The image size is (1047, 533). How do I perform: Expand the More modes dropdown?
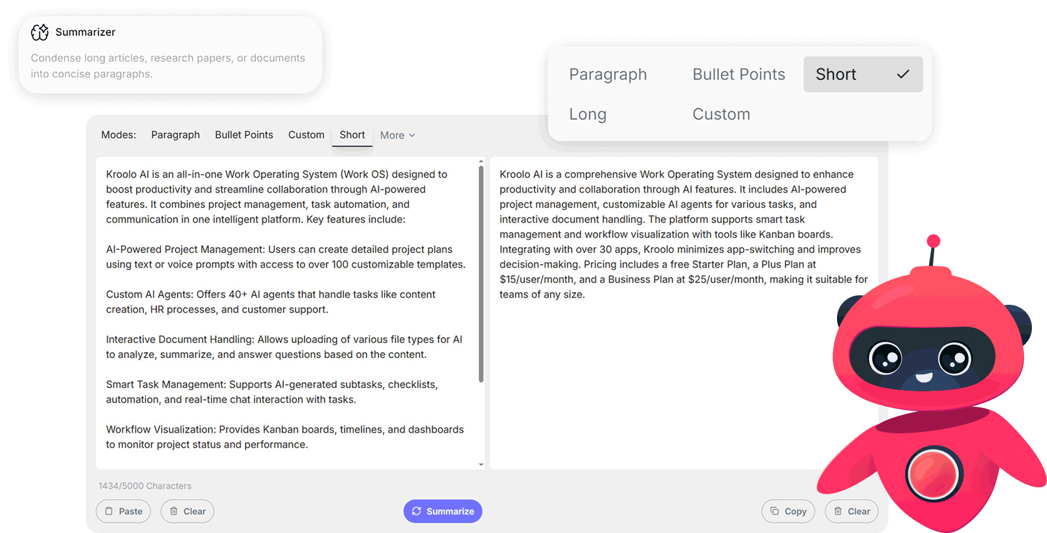click(398, 135)
